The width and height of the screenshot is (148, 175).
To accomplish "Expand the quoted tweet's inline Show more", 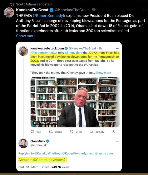I will pos(103,73).
